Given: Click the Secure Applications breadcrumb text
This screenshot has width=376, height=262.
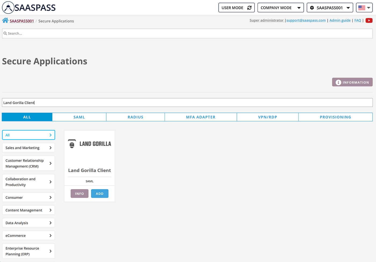Looking at the screenshot, I should 56,21.
